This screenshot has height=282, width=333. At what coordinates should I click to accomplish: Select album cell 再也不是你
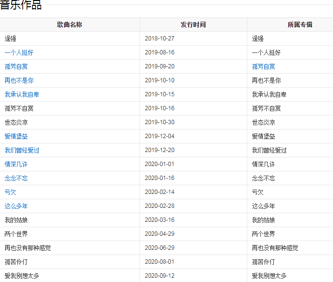pyautogui.click(x=266, y=80)
